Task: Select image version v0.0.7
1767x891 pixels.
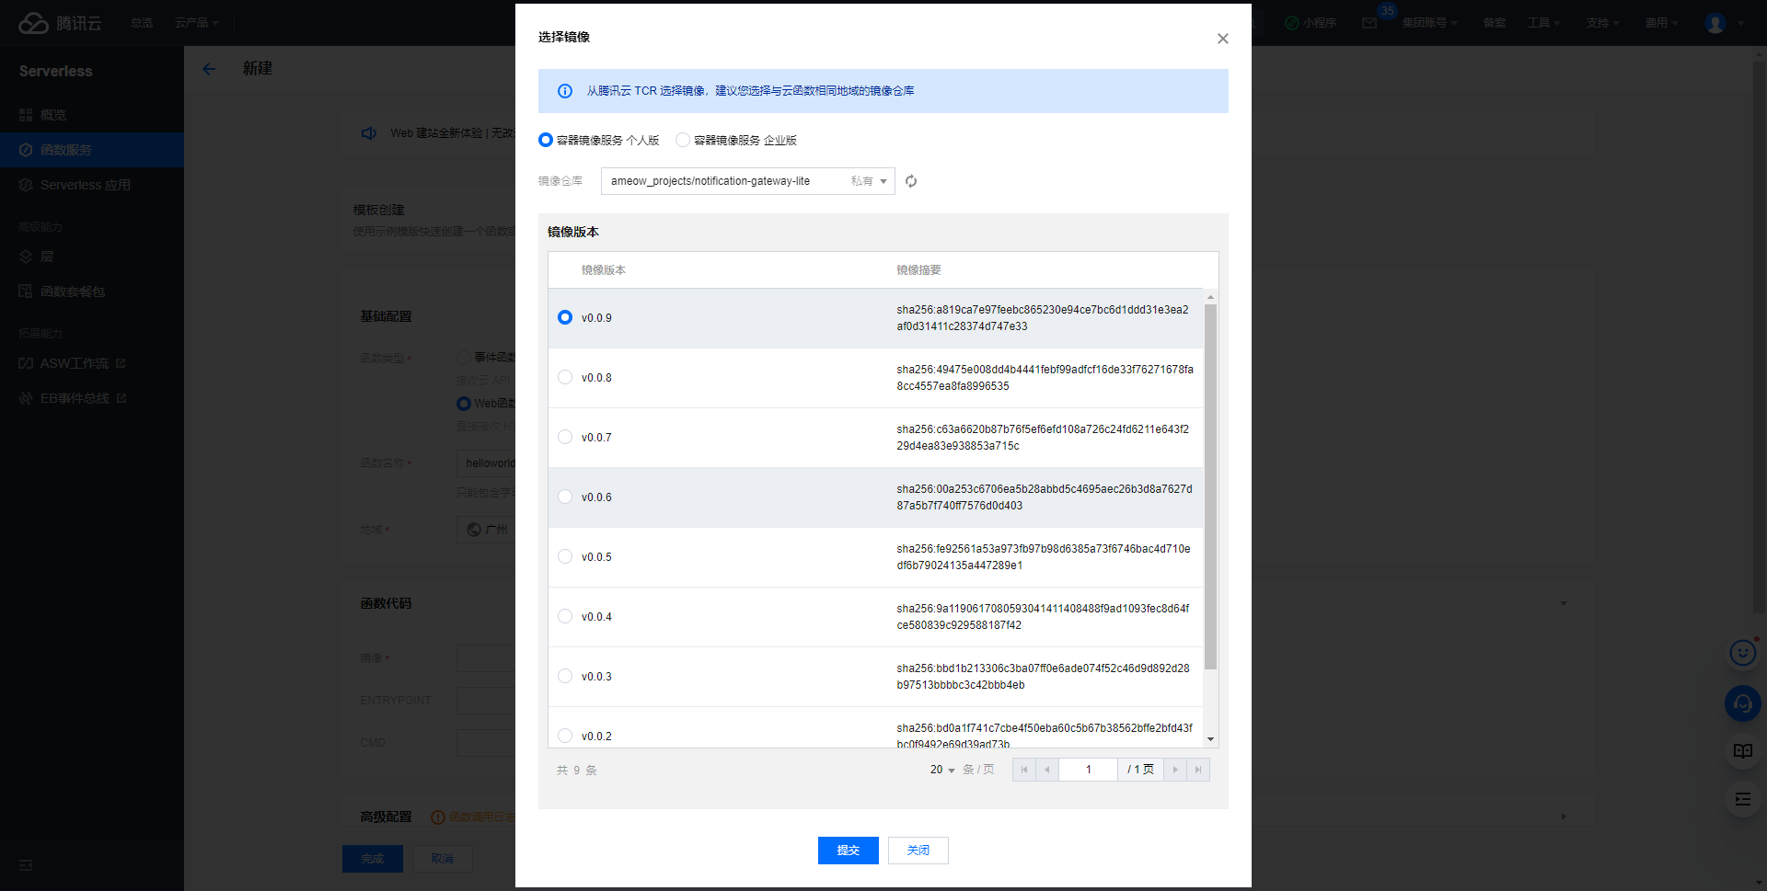Action: pos(564,437)
